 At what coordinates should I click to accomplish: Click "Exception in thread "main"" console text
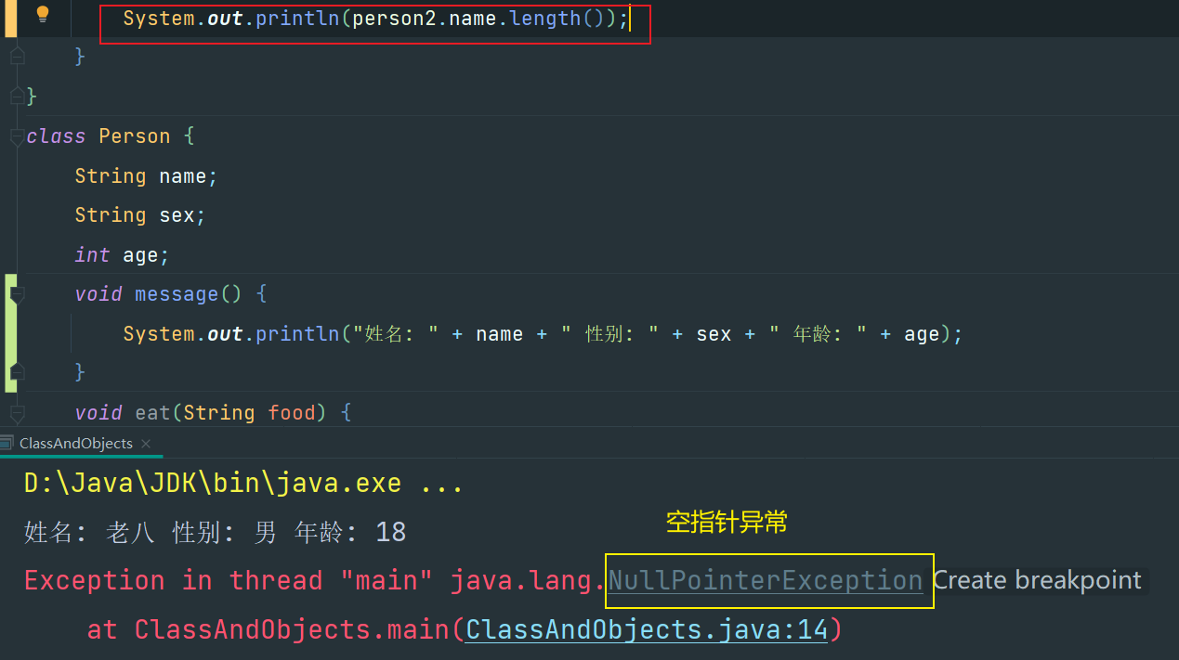point(229,581)
